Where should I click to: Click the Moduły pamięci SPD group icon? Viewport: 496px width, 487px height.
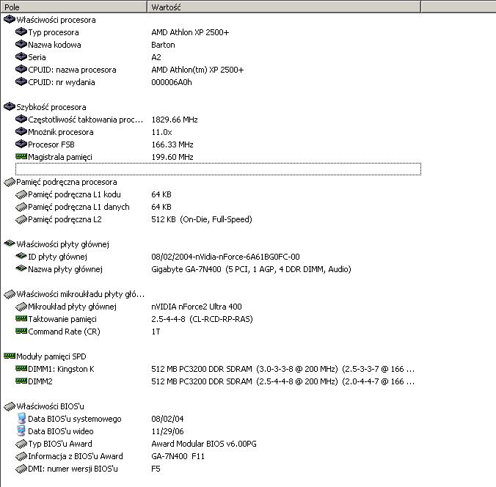point(10,356)
